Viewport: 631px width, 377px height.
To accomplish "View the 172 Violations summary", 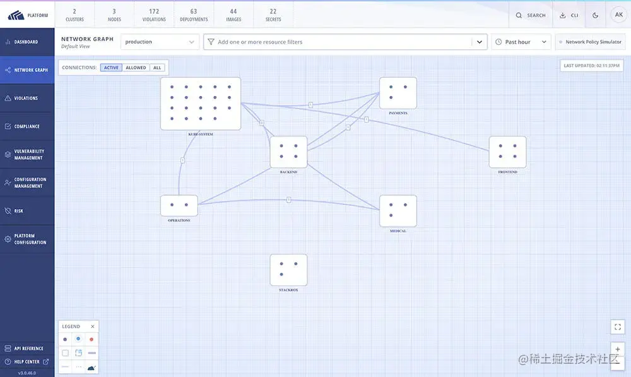I will coord(154,15).
